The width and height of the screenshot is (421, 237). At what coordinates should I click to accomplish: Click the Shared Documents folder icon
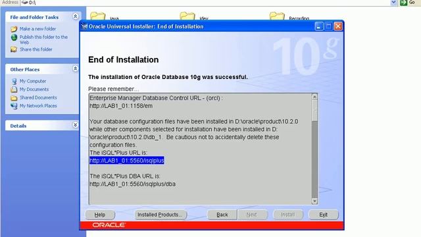14,98
